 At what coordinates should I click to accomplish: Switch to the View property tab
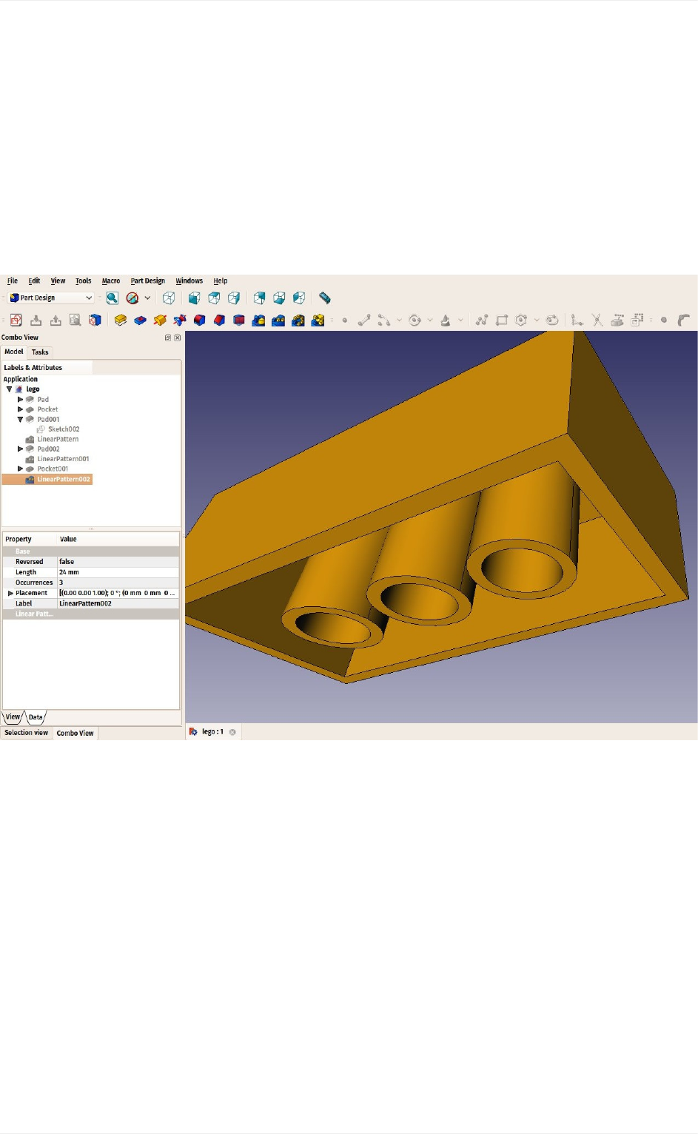[x=13, y=717]
